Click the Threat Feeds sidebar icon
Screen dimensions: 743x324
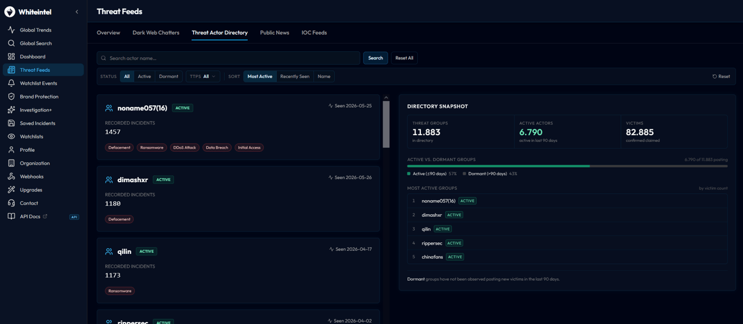pos(11,70)
